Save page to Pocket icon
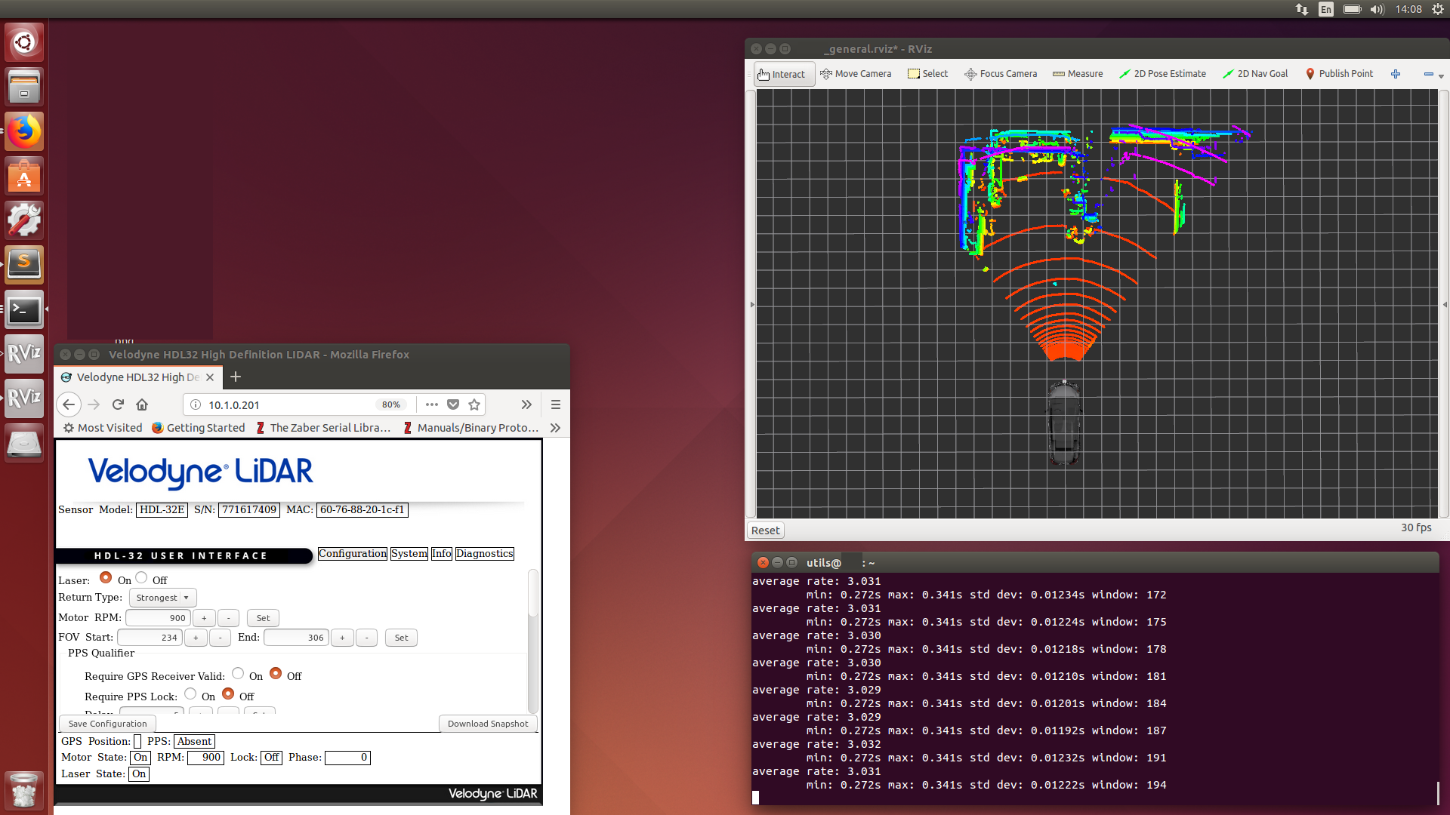1450x815 pixels. 453,404
